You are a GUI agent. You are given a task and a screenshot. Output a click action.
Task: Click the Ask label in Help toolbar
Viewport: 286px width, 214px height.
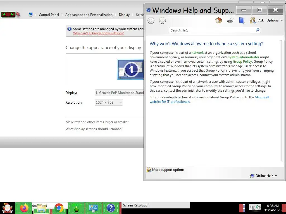(261, 20)
